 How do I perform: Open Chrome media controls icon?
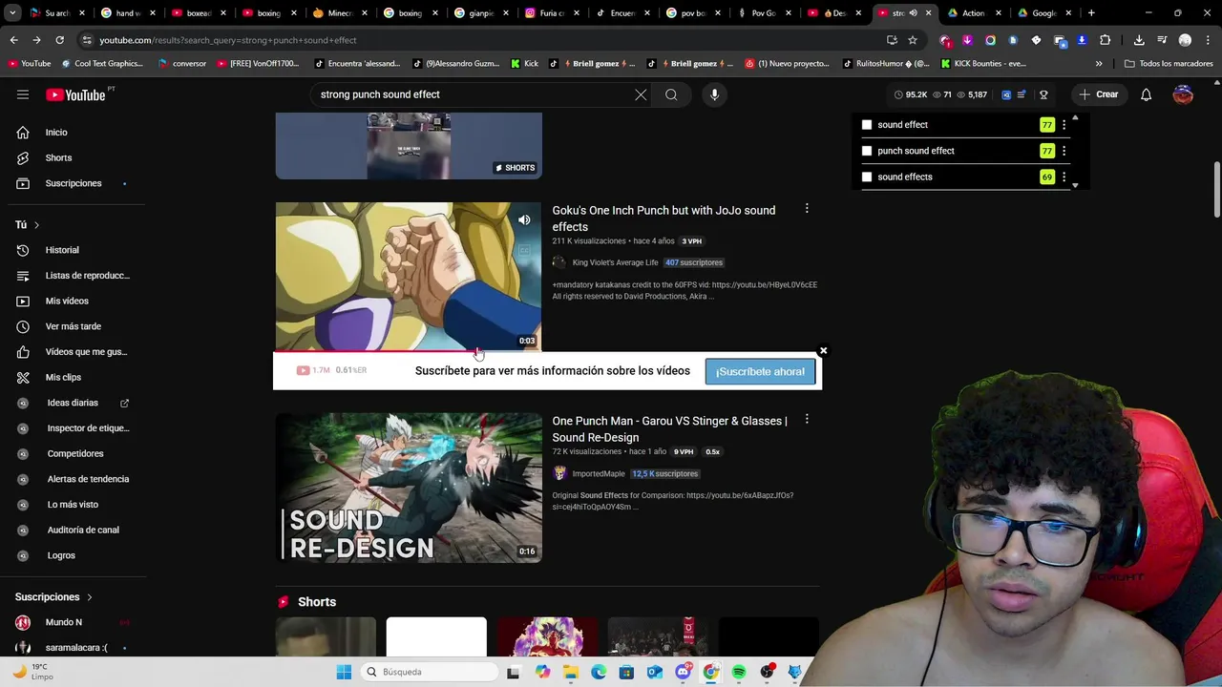coord(1162,40)
